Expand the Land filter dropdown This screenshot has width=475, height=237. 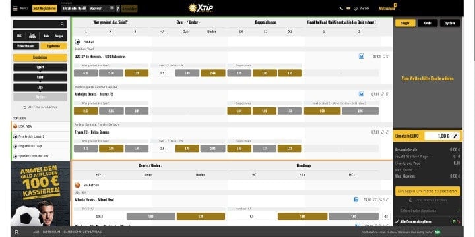[40, 78]
